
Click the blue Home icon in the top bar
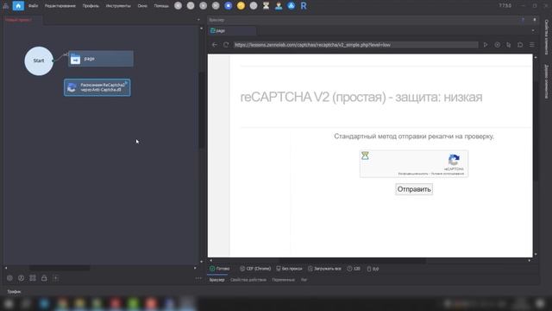click(18, 6)
